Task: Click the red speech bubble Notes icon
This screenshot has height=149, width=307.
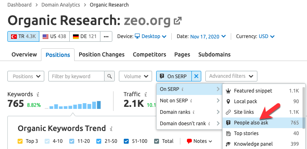Action: (x=189, y=141)
